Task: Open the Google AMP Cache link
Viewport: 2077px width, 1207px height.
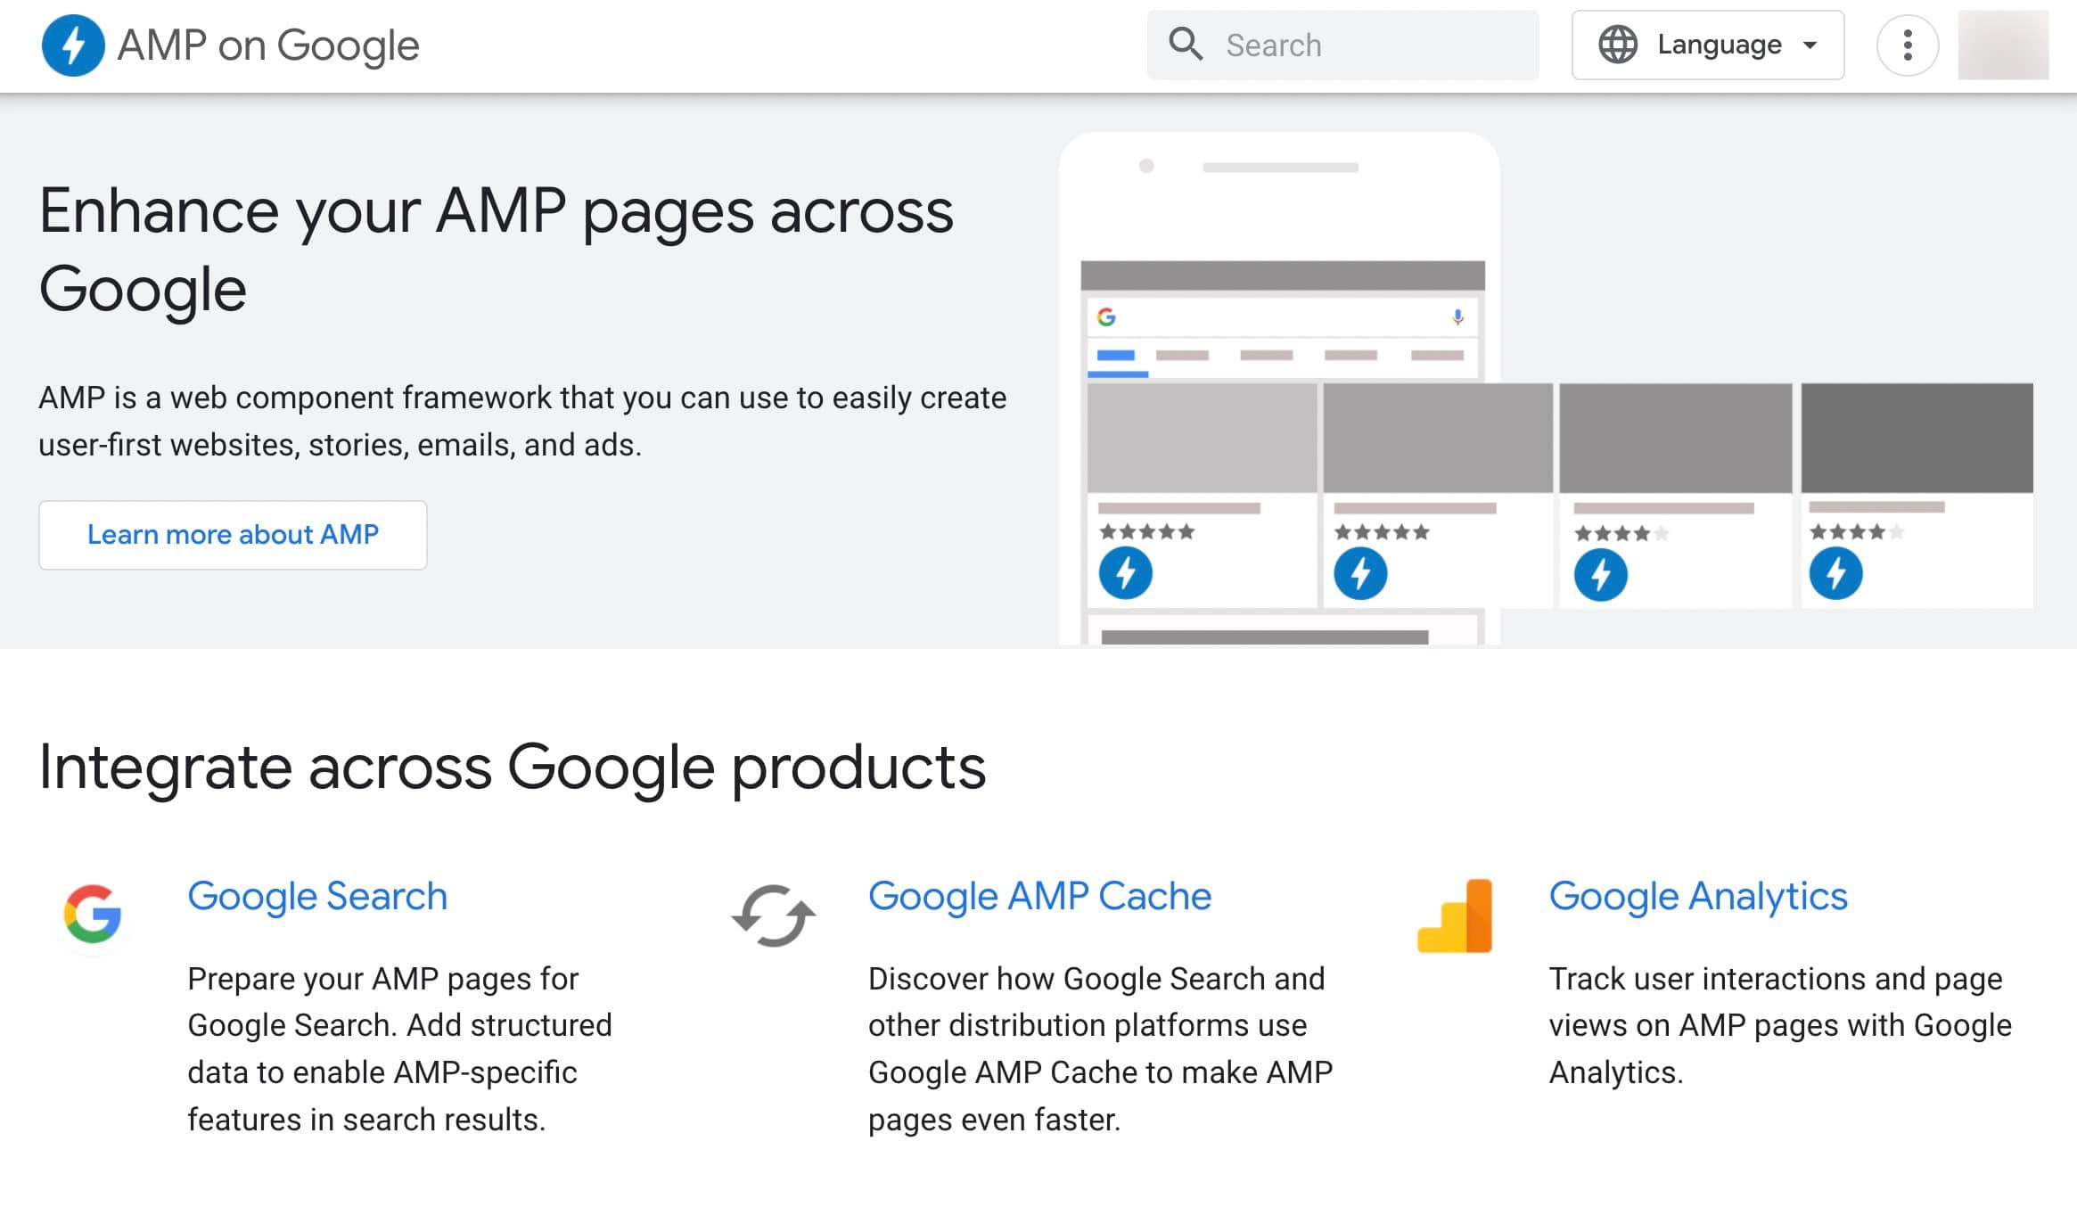Action: (x=1039, y=896)
